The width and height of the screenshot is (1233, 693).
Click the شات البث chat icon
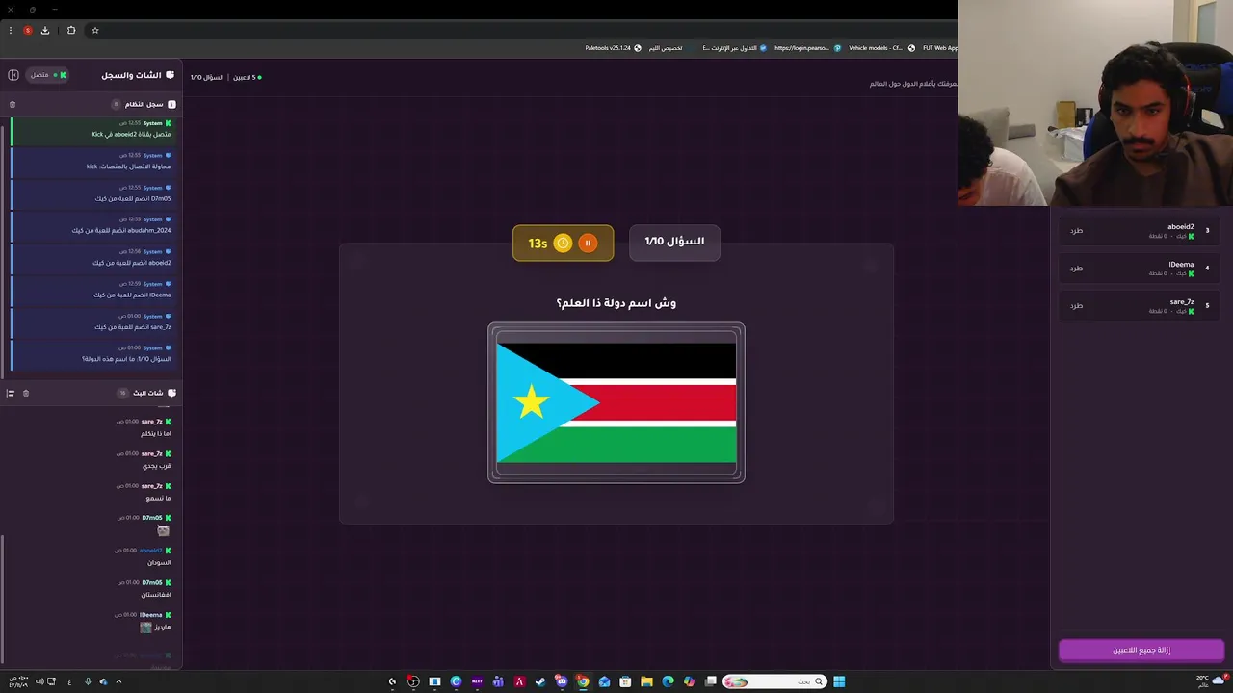pos(171,393)
